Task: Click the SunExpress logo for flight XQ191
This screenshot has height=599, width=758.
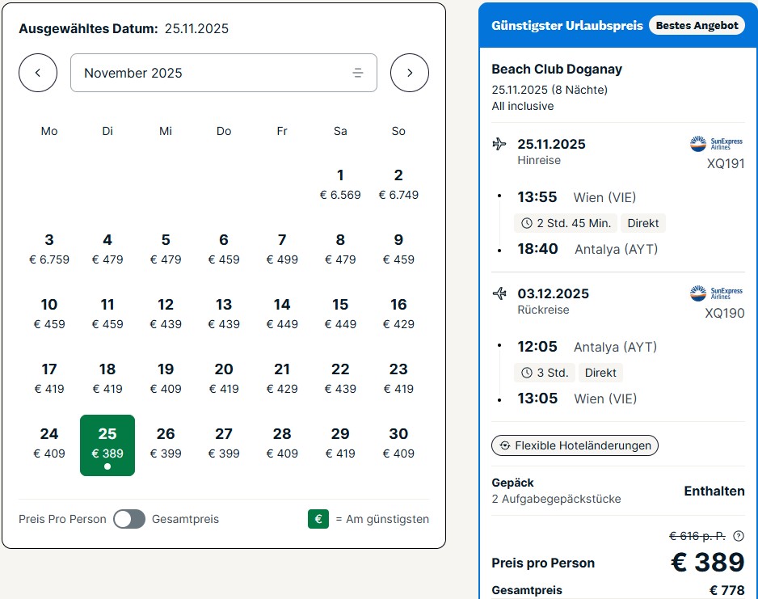Action: (716, 144)
